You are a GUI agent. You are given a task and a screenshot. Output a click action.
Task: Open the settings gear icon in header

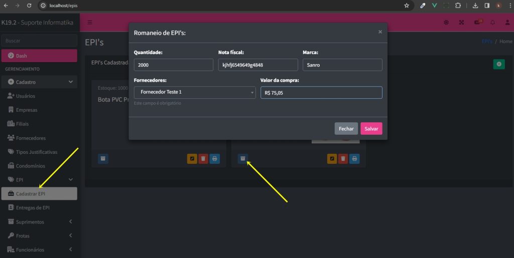446,23
